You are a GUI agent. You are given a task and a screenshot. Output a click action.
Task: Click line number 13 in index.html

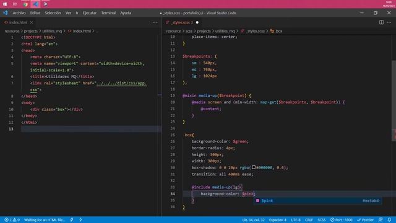pyautogui.click(x=11, y=129)
